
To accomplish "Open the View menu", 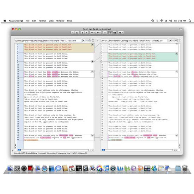I will (51, 21).
